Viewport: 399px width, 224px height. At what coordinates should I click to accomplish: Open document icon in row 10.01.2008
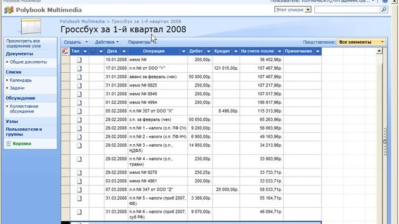[x=79, y=60]
